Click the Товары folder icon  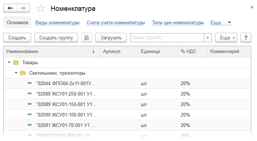click(x=16, y=62)
